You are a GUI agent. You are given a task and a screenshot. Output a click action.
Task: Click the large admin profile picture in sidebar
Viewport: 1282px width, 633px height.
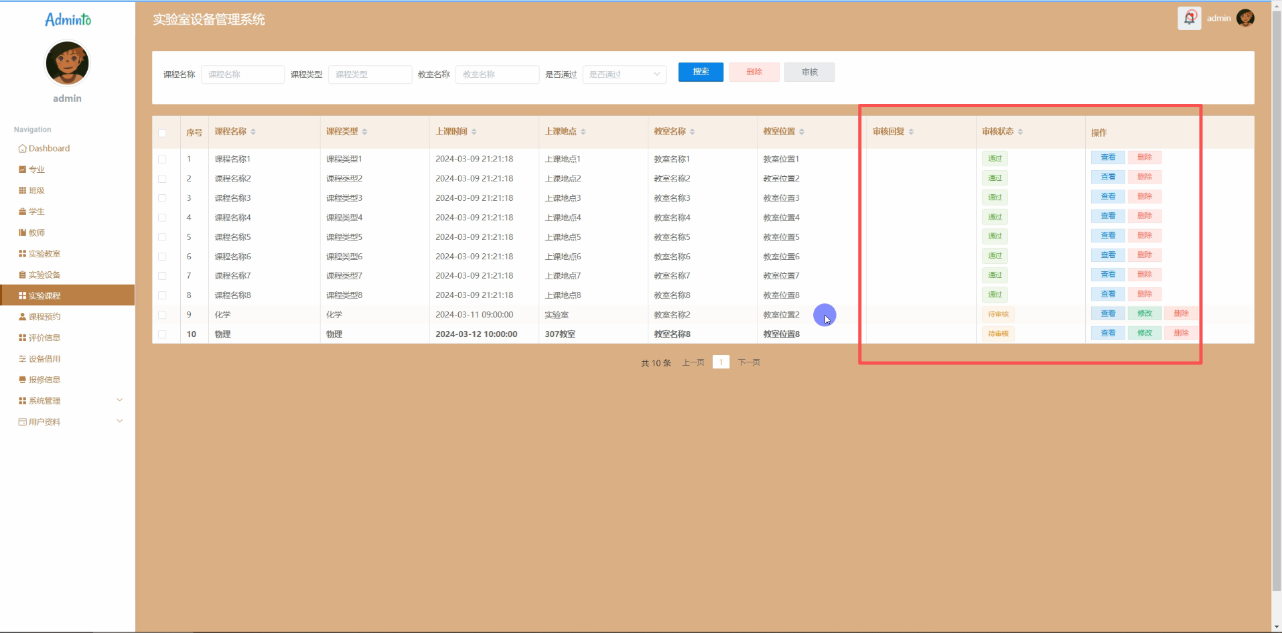(x=67, y=64)
